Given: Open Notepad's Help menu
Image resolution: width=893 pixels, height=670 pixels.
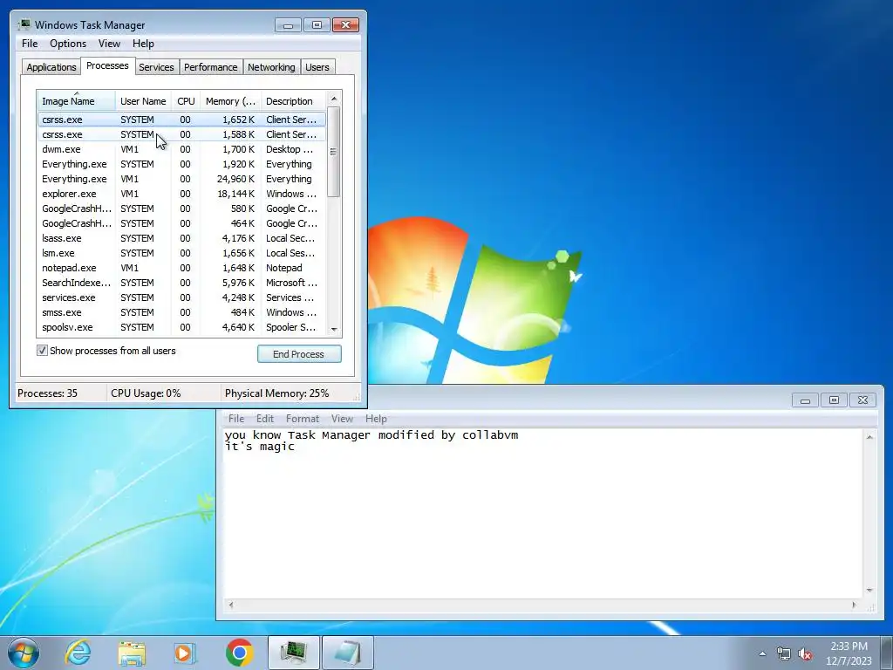Looking at the screenshot, I should pyautogui.click(x=376, y=419).
